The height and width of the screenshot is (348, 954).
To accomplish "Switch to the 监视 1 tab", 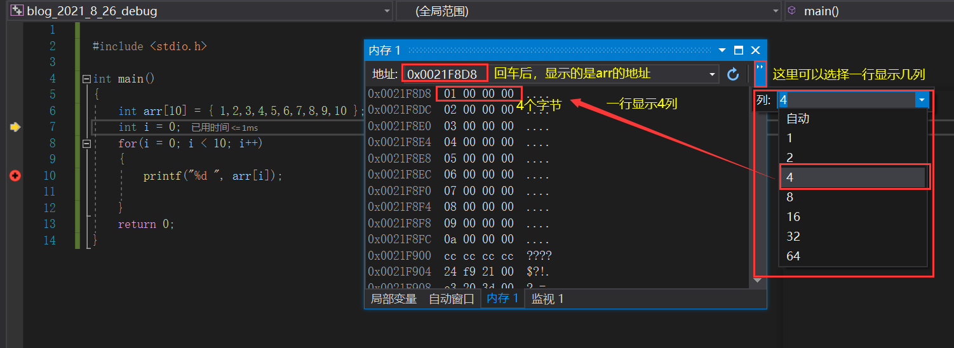I will click(x=548, y=299).
